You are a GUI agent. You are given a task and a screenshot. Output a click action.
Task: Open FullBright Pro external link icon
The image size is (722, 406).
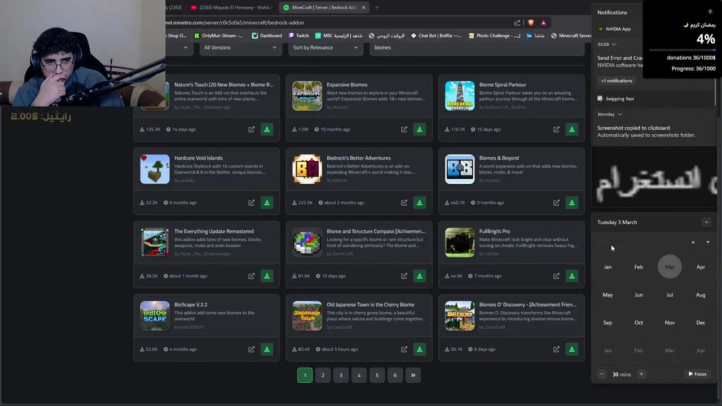(556, 276)
